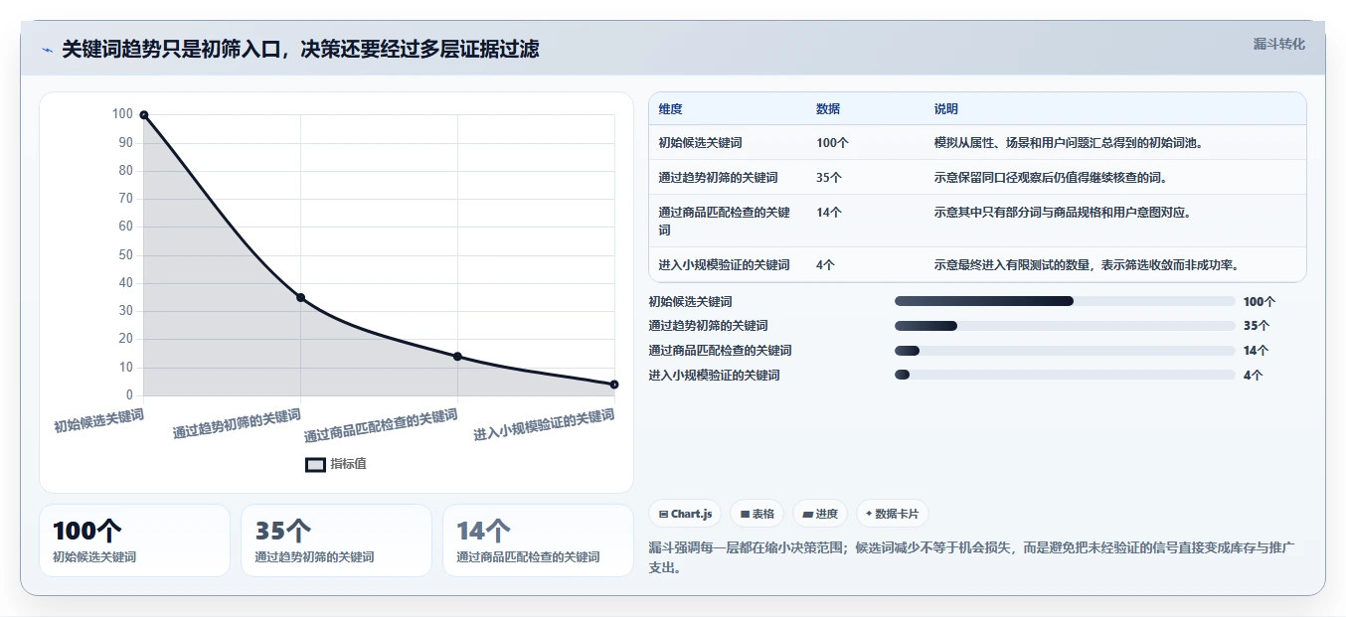Toggle the 指标值 legend swatch in the chart
Screen dimensions: 1346x617
(315, 464)
